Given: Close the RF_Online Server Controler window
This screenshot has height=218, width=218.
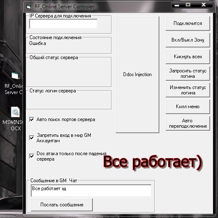Looking at the screenshot, I should [x=203, y=5].
